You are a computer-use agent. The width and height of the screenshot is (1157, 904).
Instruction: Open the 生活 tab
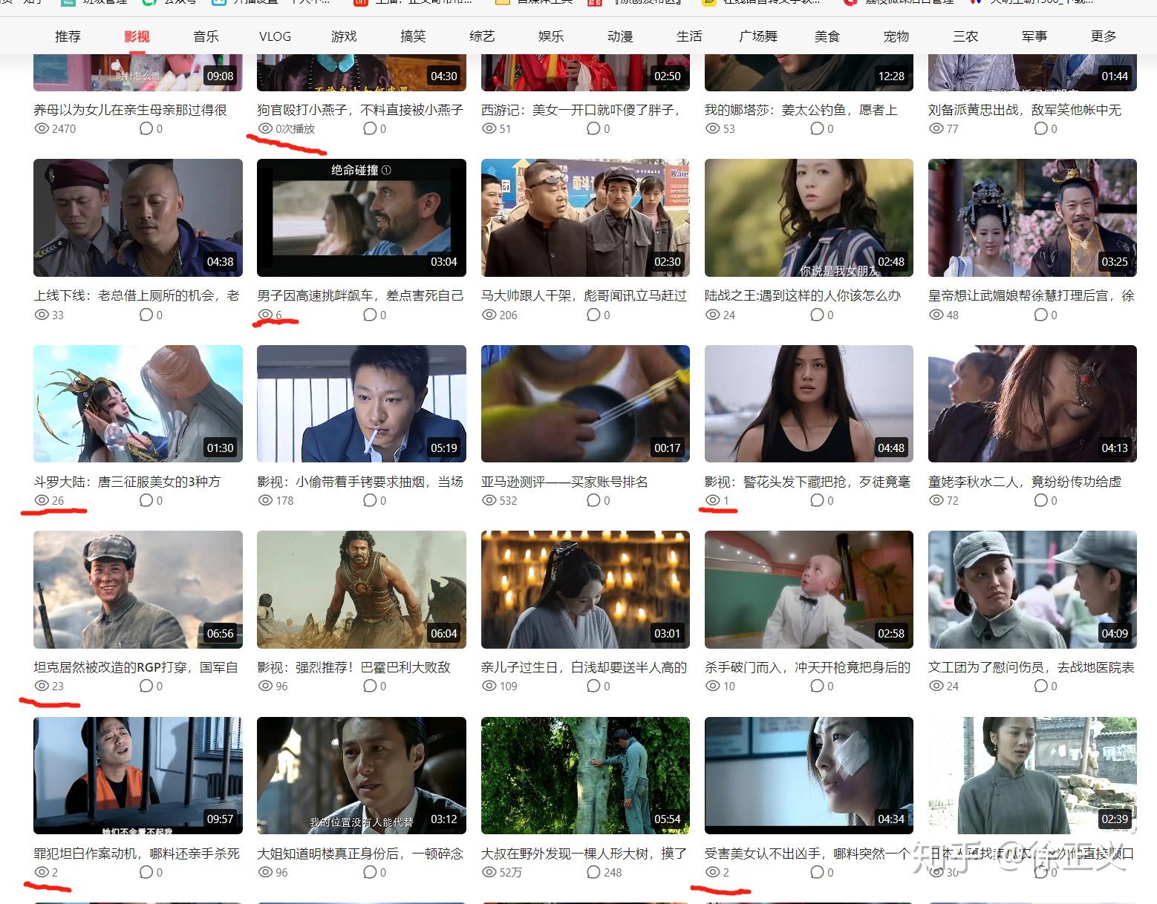pyautogui.click(x=689, y=36)
